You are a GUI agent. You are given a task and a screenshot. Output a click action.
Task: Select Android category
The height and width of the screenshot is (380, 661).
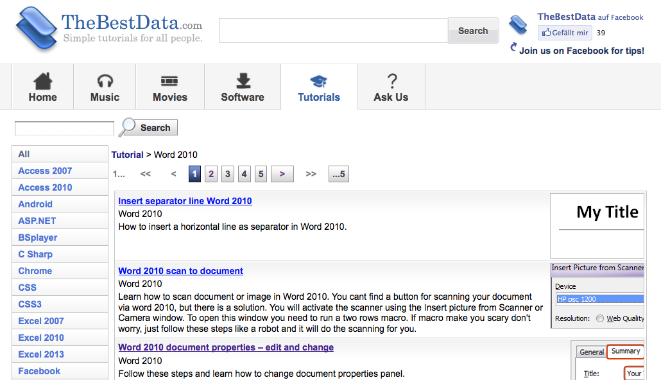[60, 204]
